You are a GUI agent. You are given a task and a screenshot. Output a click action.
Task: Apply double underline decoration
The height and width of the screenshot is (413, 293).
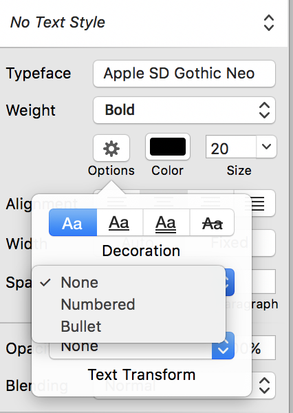166,222
